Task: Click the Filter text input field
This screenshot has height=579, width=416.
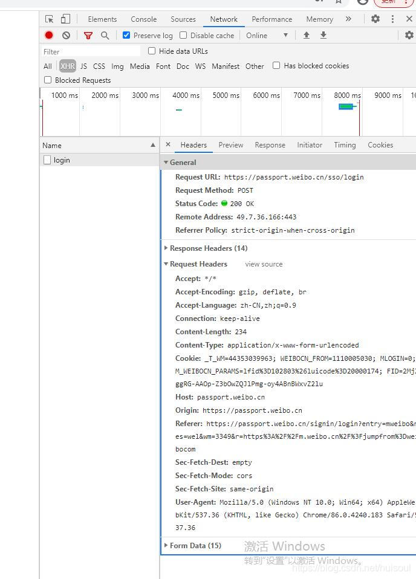Action: click(91, 51)
